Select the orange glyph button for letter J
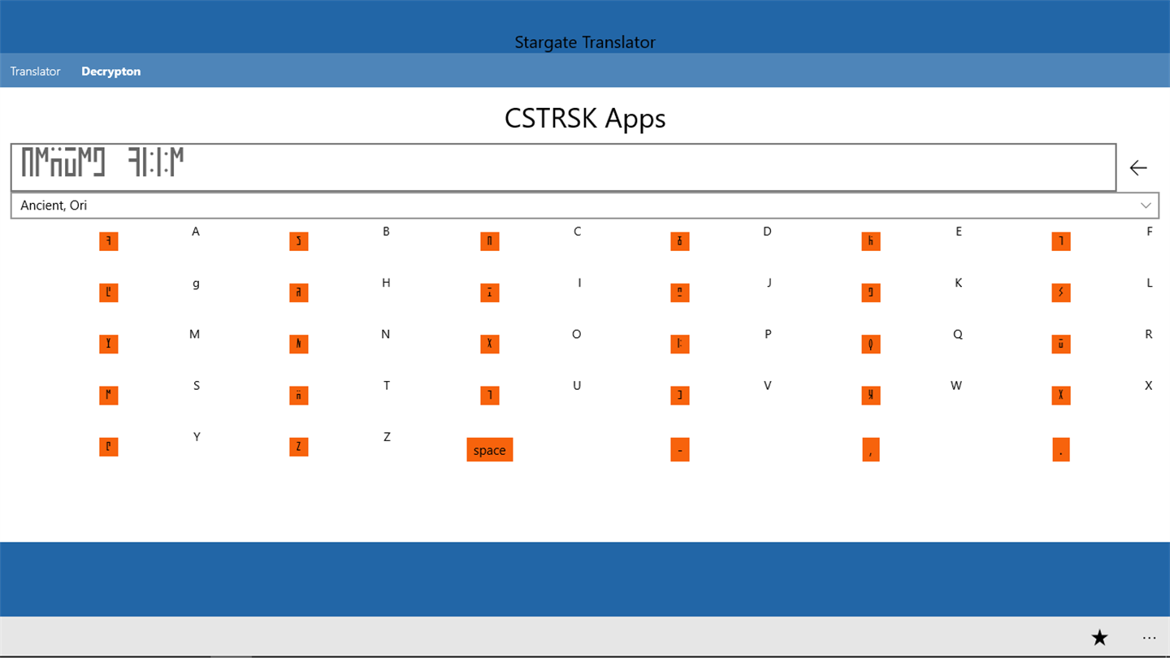 tap(680, 292)
